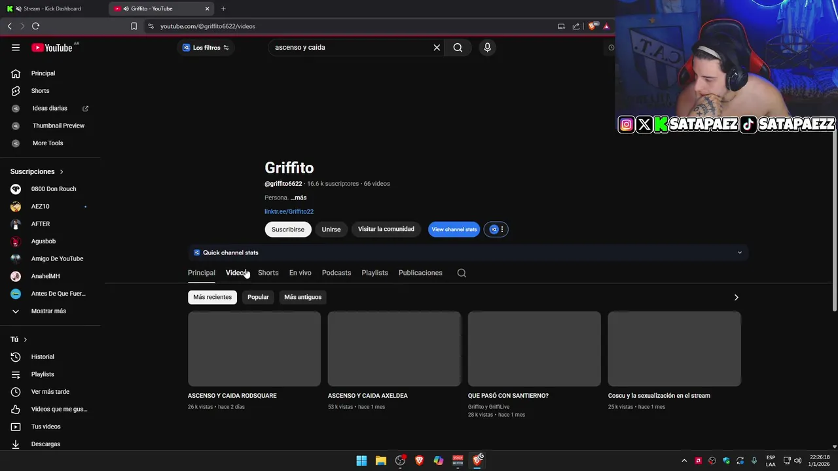
Task: Open the linktr.ee/Griffito22 link
Action: [289, 211]
